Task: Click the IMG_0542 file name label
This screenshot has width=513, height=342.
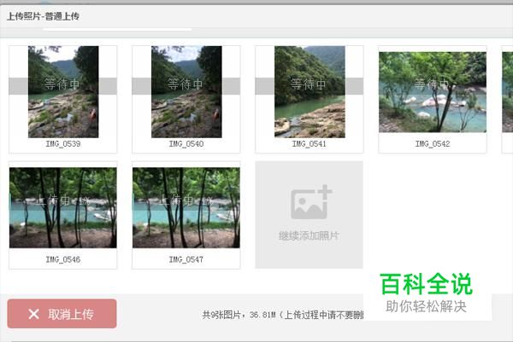Action: coord(433,144)
